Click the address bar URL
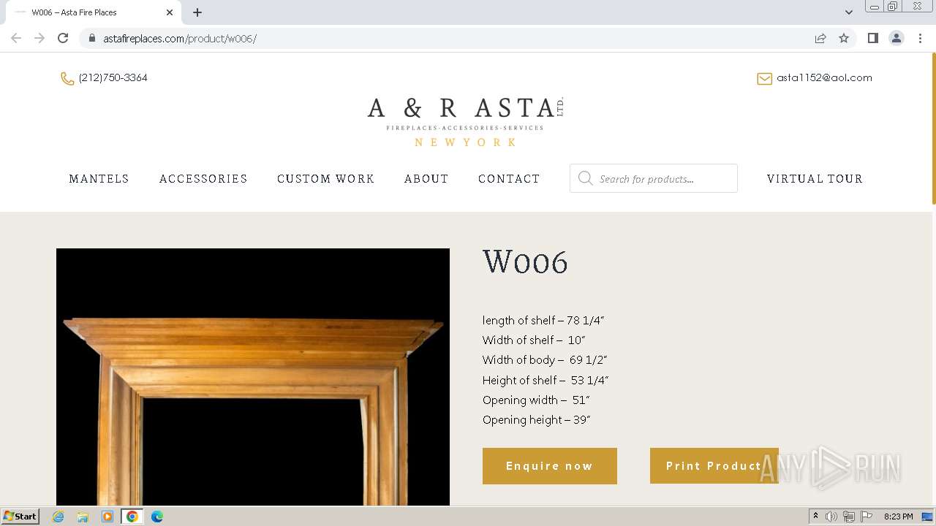936x526 pixels. click(x=180, y=39)
